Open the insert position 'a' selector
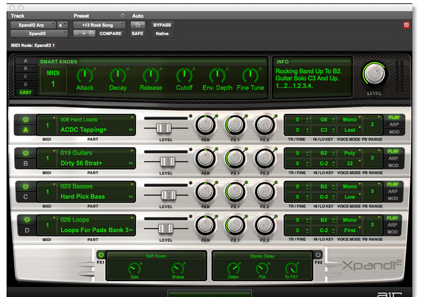The width and height of the screenshot is (426, 297). coord(62,25)
